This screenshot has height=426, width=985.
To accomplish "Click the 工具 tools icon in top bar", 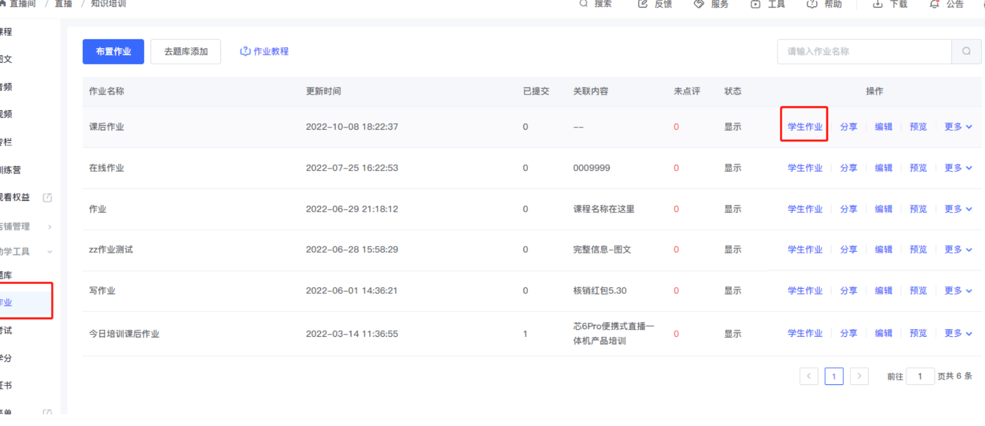I will [755, 4].
